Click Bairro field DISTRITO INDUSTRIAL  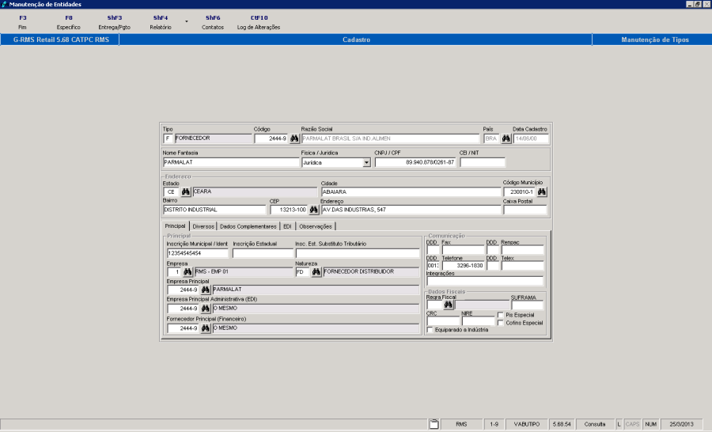pyautogui.click(x=214, y=210)
